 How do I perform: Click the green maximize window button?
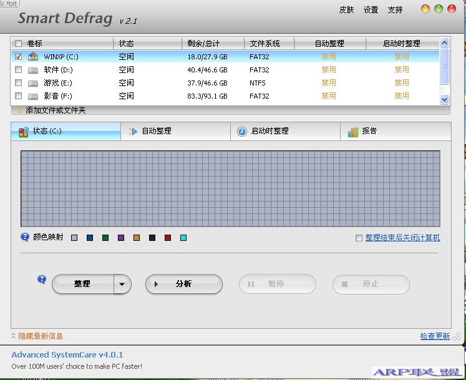[x=439, y=9]
